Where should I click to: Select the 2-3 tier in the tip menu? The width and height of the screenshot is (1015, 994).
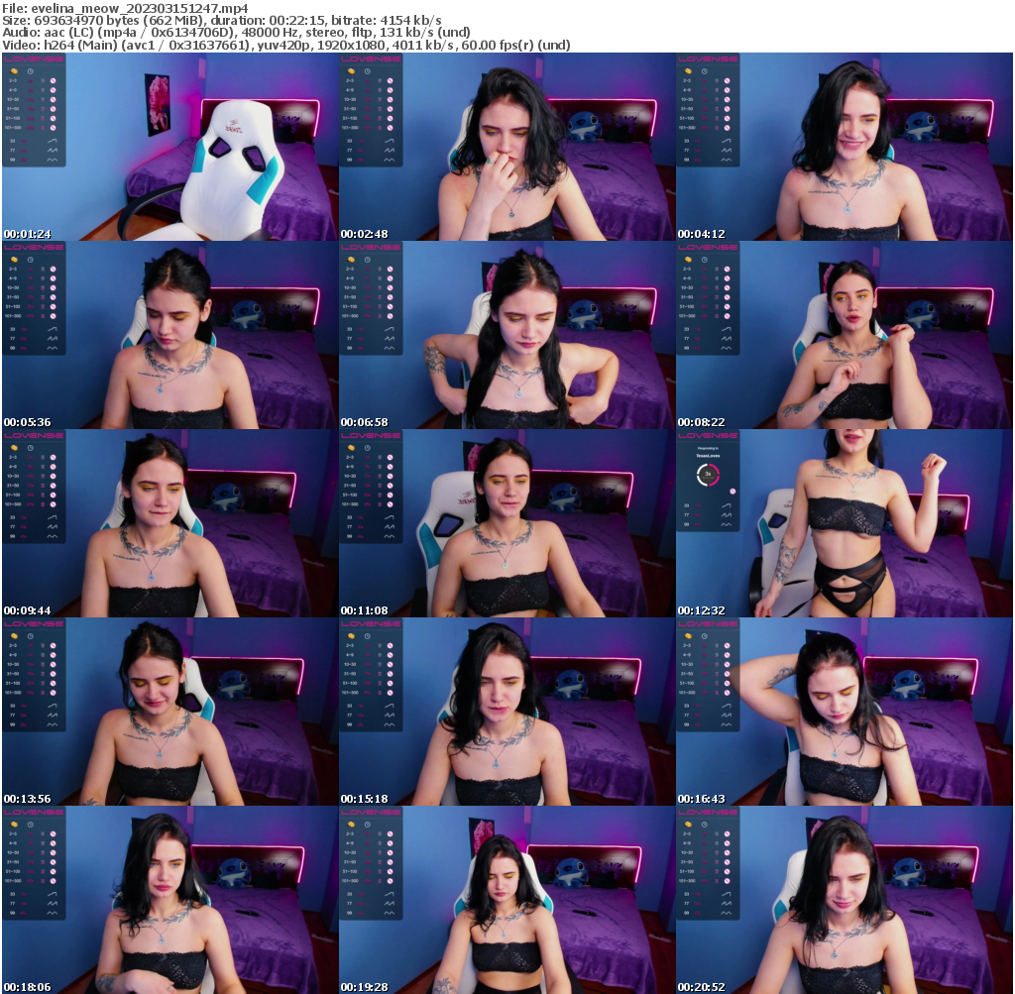click(x=11, y=80)
